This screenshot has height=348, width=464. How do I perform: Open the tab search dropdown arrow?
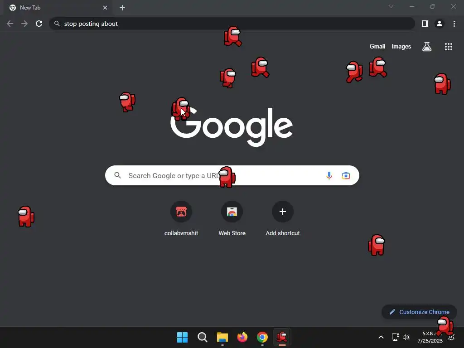click(x=391, y=6)
